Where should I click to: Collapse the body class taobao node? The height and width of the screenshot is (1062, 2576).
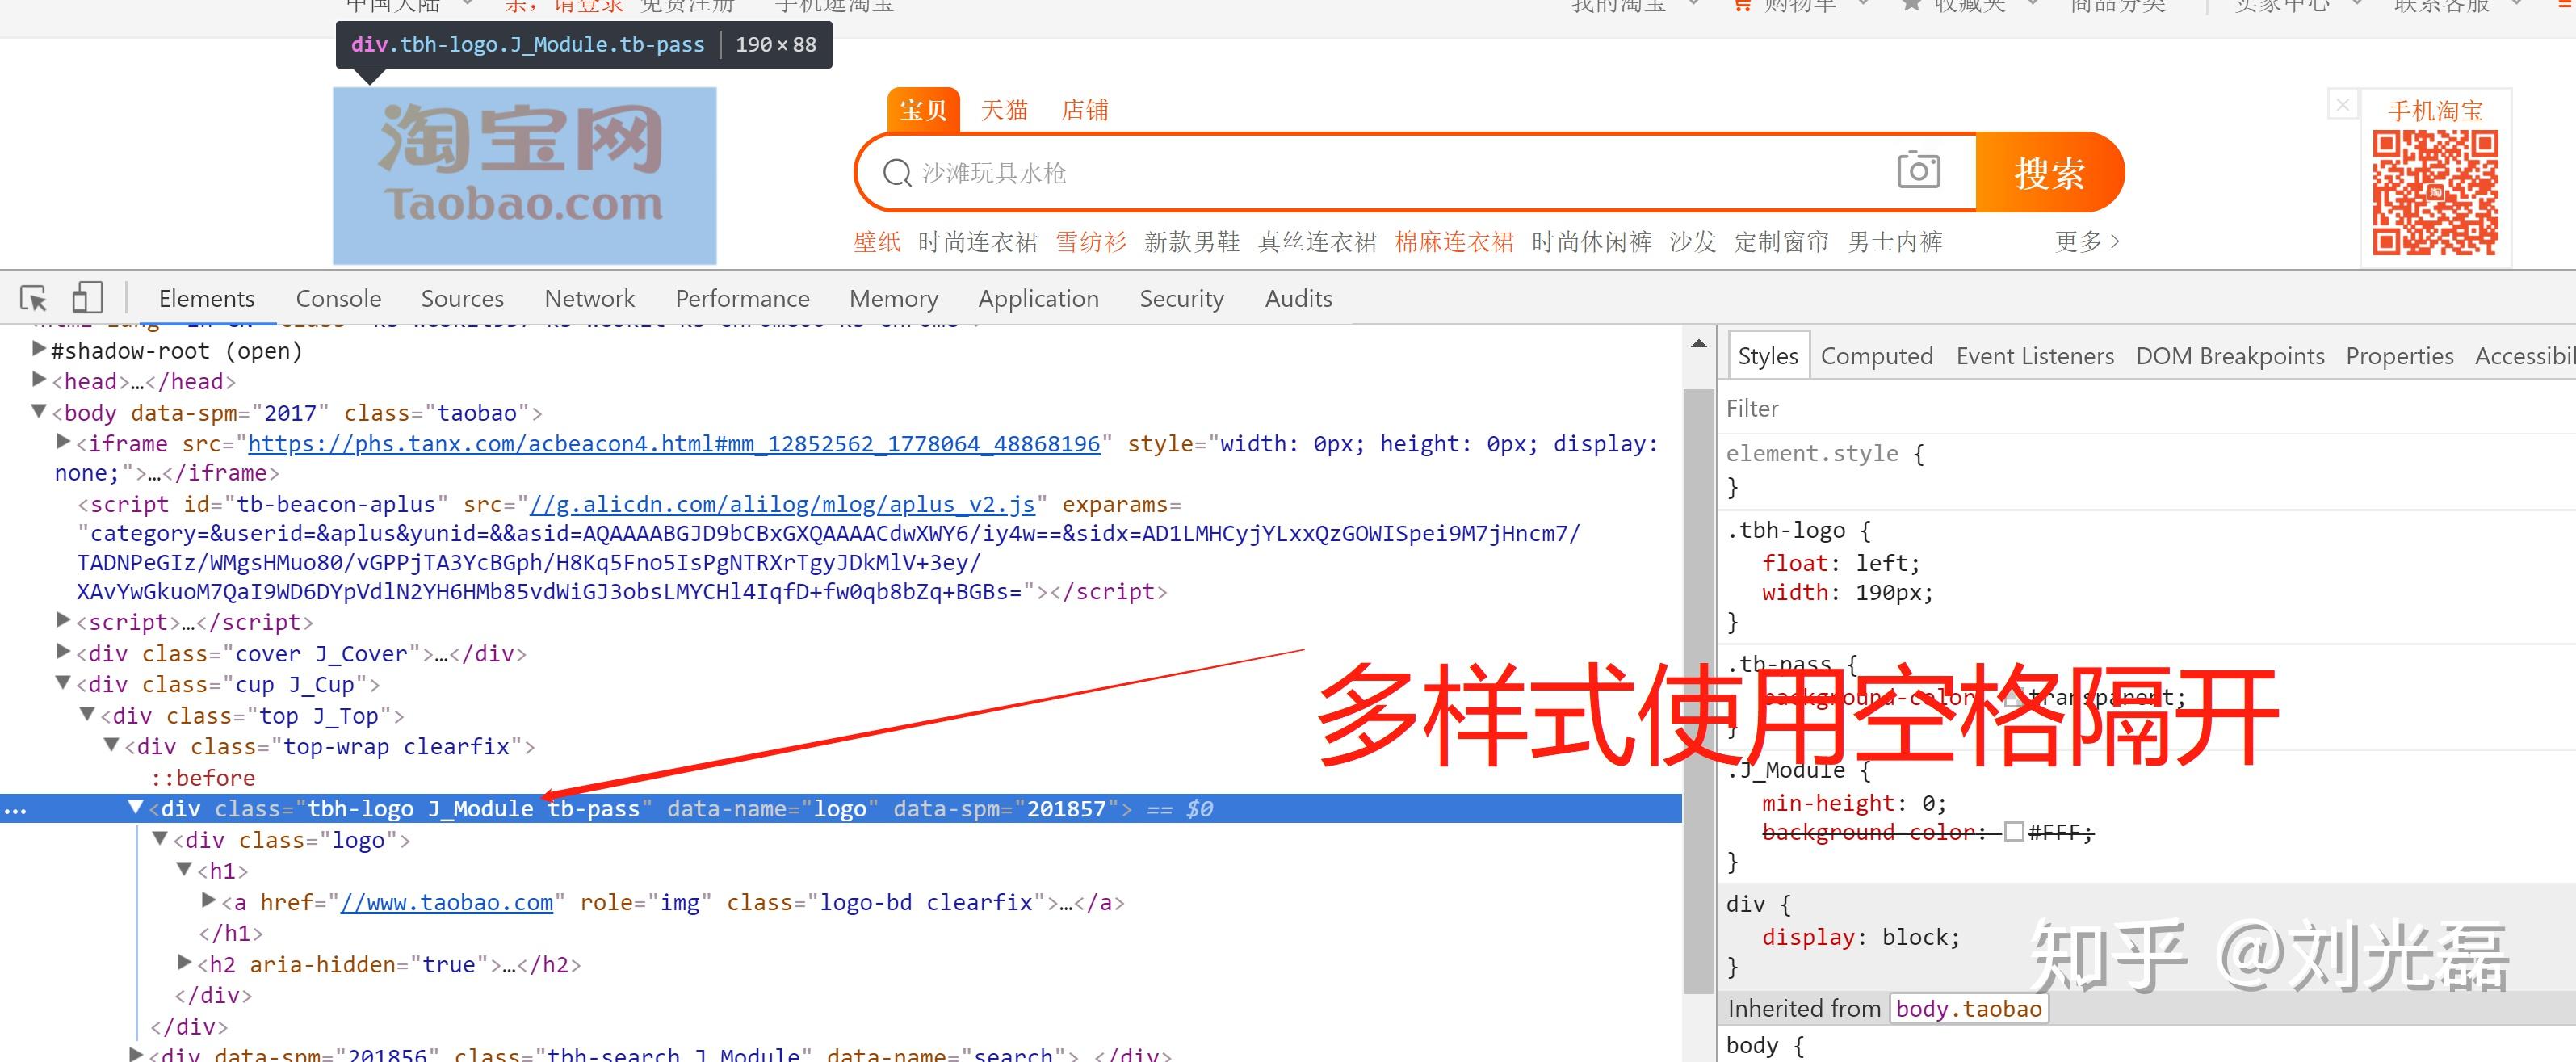(x=39, y=411)
